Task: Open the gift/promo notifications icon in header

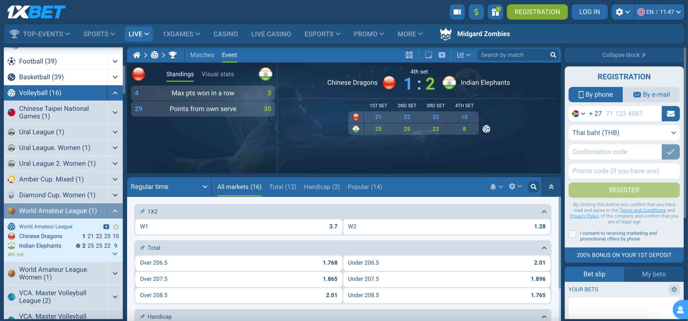Action: [x=495, y=12]
